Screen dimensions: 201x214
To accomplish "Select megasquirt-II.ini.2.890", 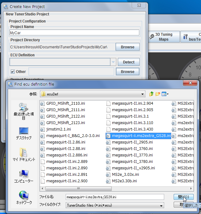I will click(67, 168).
